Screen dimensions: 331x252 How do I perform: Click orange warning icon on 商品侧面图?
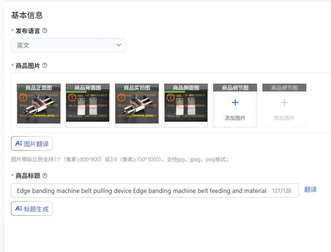pyautogui.click(x=171, y=98)
